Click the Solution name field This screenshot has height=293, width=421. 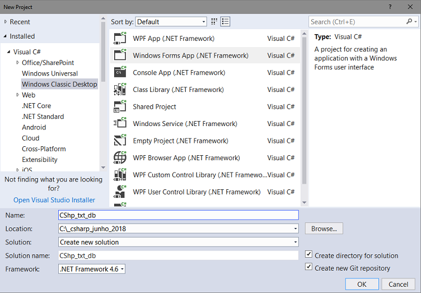(x=178, y=255)
